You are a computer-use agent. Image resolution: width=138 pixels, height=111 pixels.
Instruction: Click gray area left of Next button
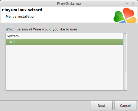coord(45,105)
